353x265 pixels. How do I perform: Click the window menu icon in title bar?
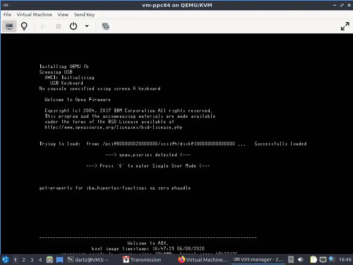click(6, 5)
